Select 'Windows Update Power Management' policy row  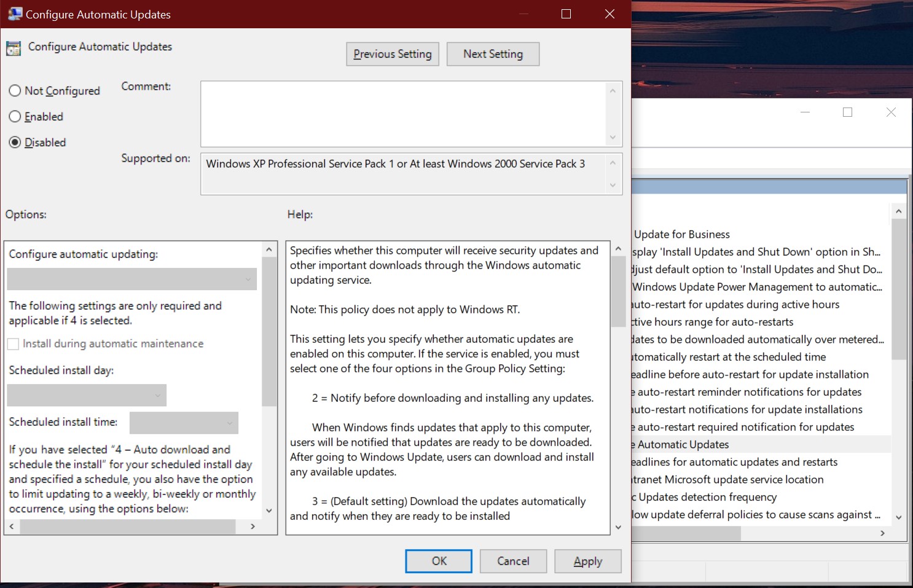(757, 287)
